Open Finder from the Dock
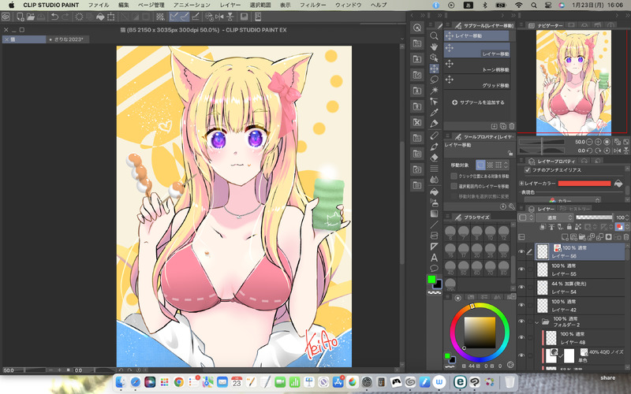The image size is (631, 394). point(121,382)
